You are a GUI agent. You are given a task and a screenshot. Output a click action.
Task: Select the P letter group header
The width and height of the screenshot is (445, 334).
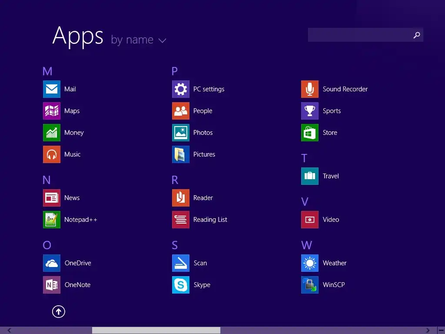click(175, 71)
